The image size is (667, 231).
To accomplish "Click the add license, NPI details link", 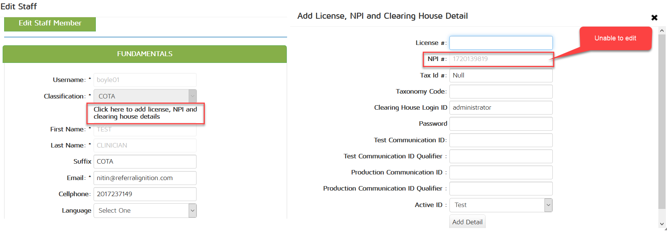I will (145, 113).
